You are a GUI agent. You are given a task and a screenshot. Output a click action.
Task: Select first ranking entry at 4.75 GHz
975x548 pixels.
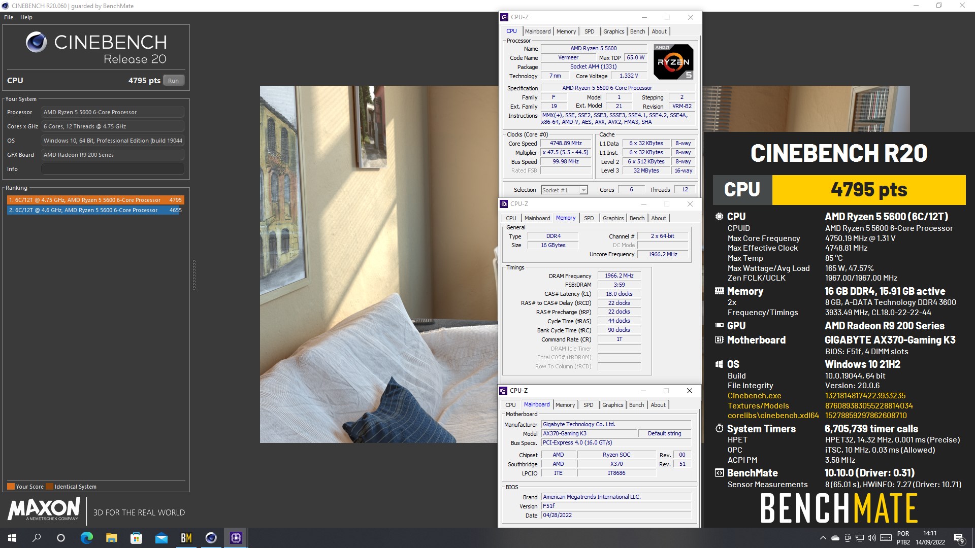click(x=95, y=200)
